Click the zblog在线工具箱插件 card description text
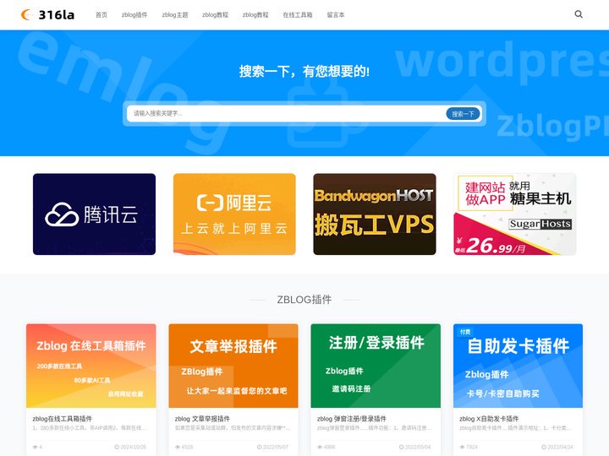The width and height of the screenshot is (609, 456). [x=90, y=428]
